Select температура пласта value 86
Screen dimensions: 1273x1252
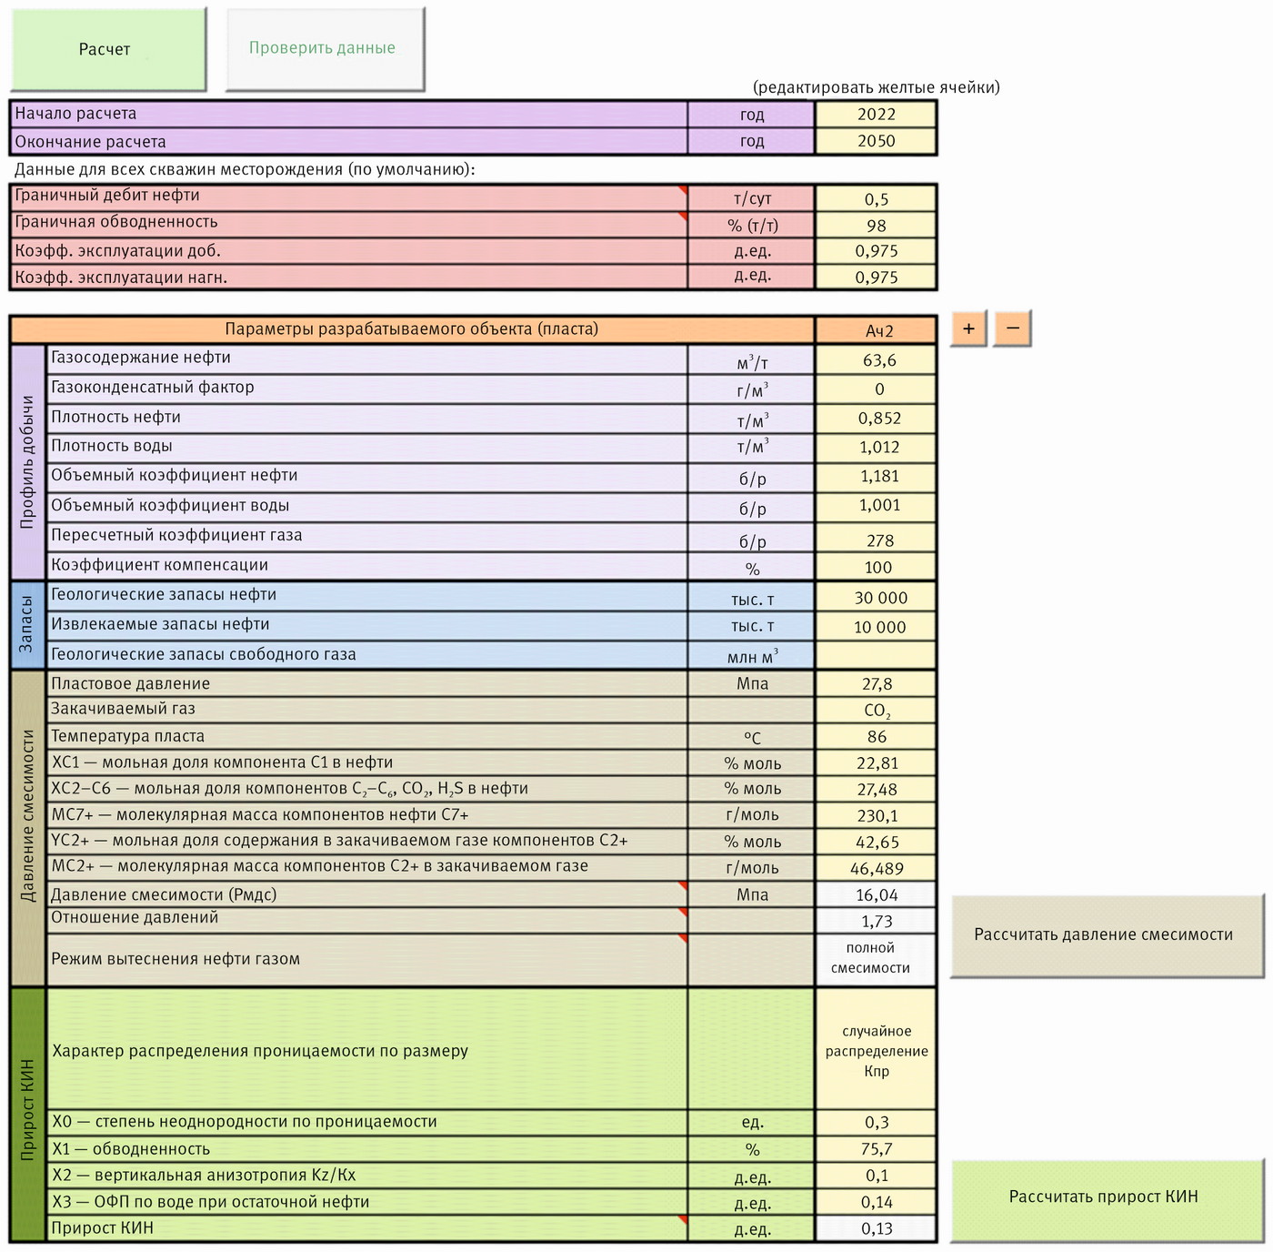[x=876, y=737]
